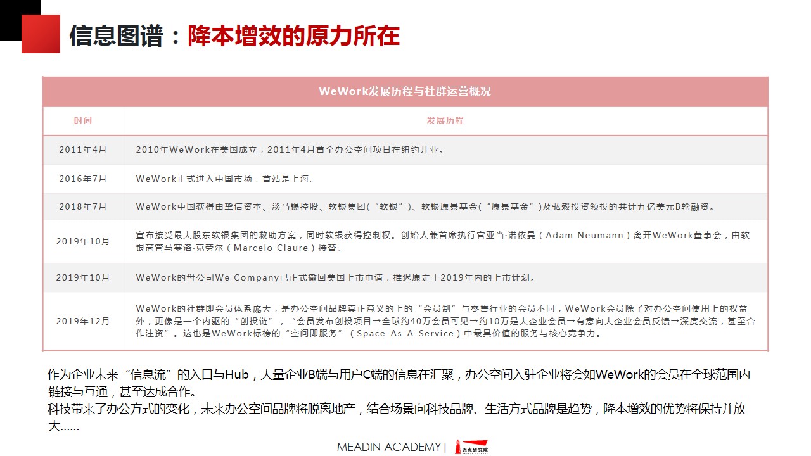Select the '2011年4月' date cell
This screenshot has width=811, height=456.
coord(83,150)
